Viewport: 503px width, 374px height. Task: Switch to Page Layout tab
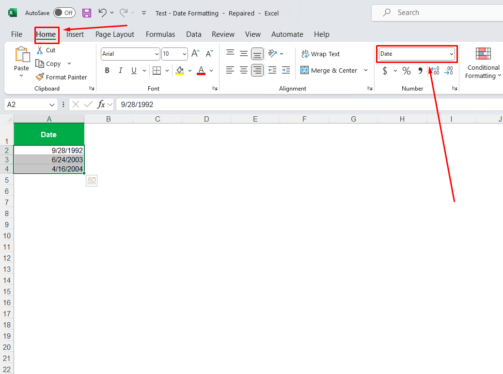click(114, 34)
